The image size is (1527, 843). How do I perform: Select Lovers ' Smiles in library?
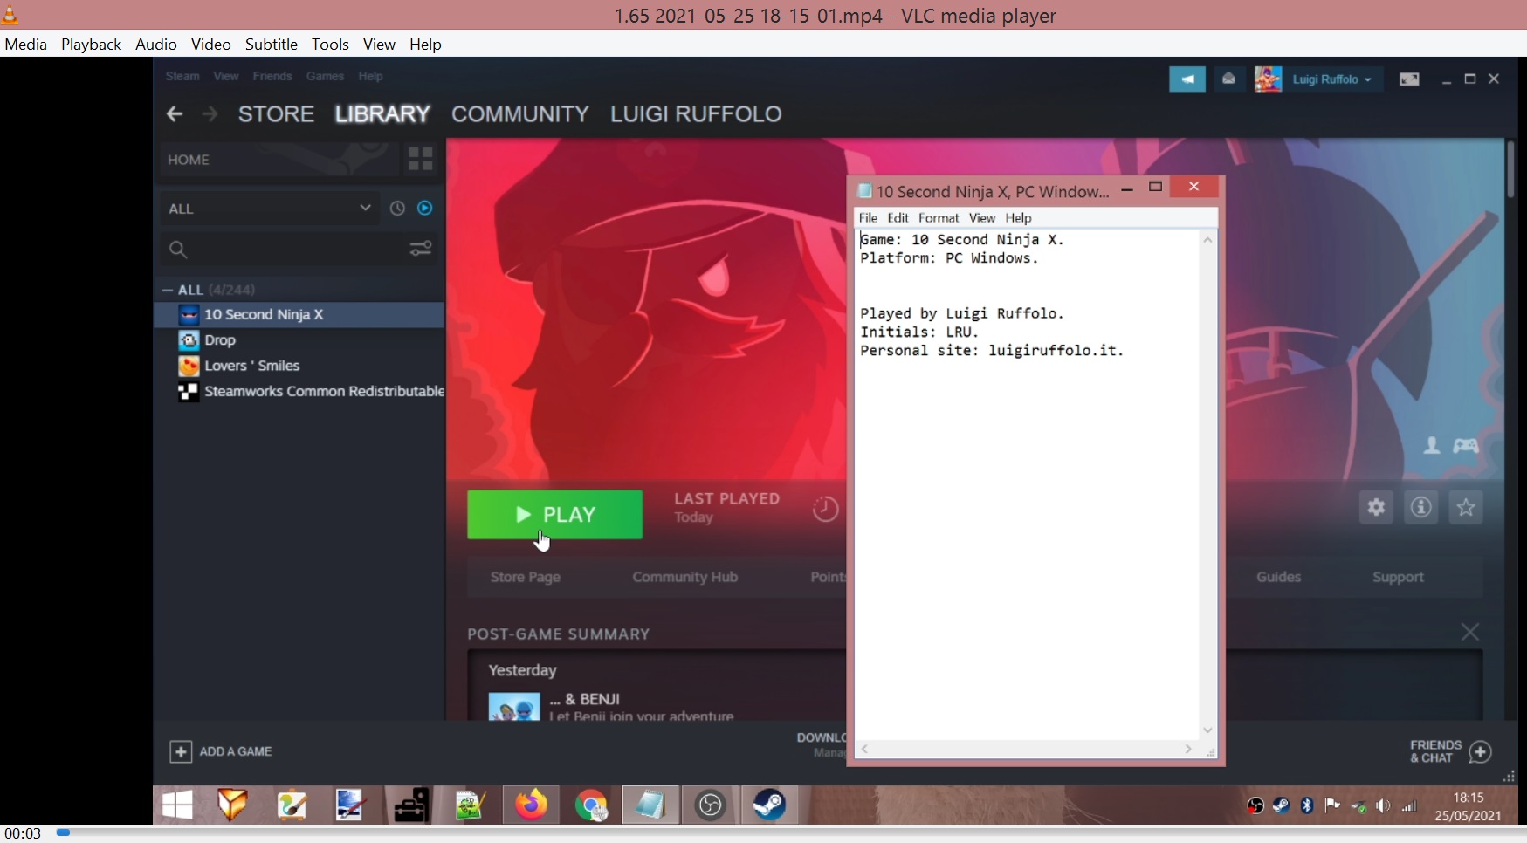pos(299,366)
